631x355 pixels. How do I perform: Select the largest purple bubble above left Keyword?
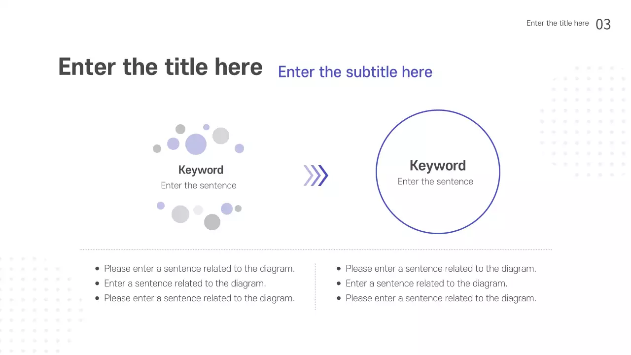pyautogui.click(x=196, y=144)
